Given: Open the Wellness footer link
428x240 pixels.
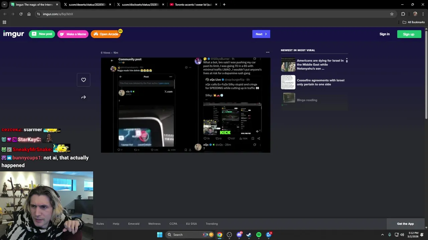Looking at the screenshot, I should point(154,224).
